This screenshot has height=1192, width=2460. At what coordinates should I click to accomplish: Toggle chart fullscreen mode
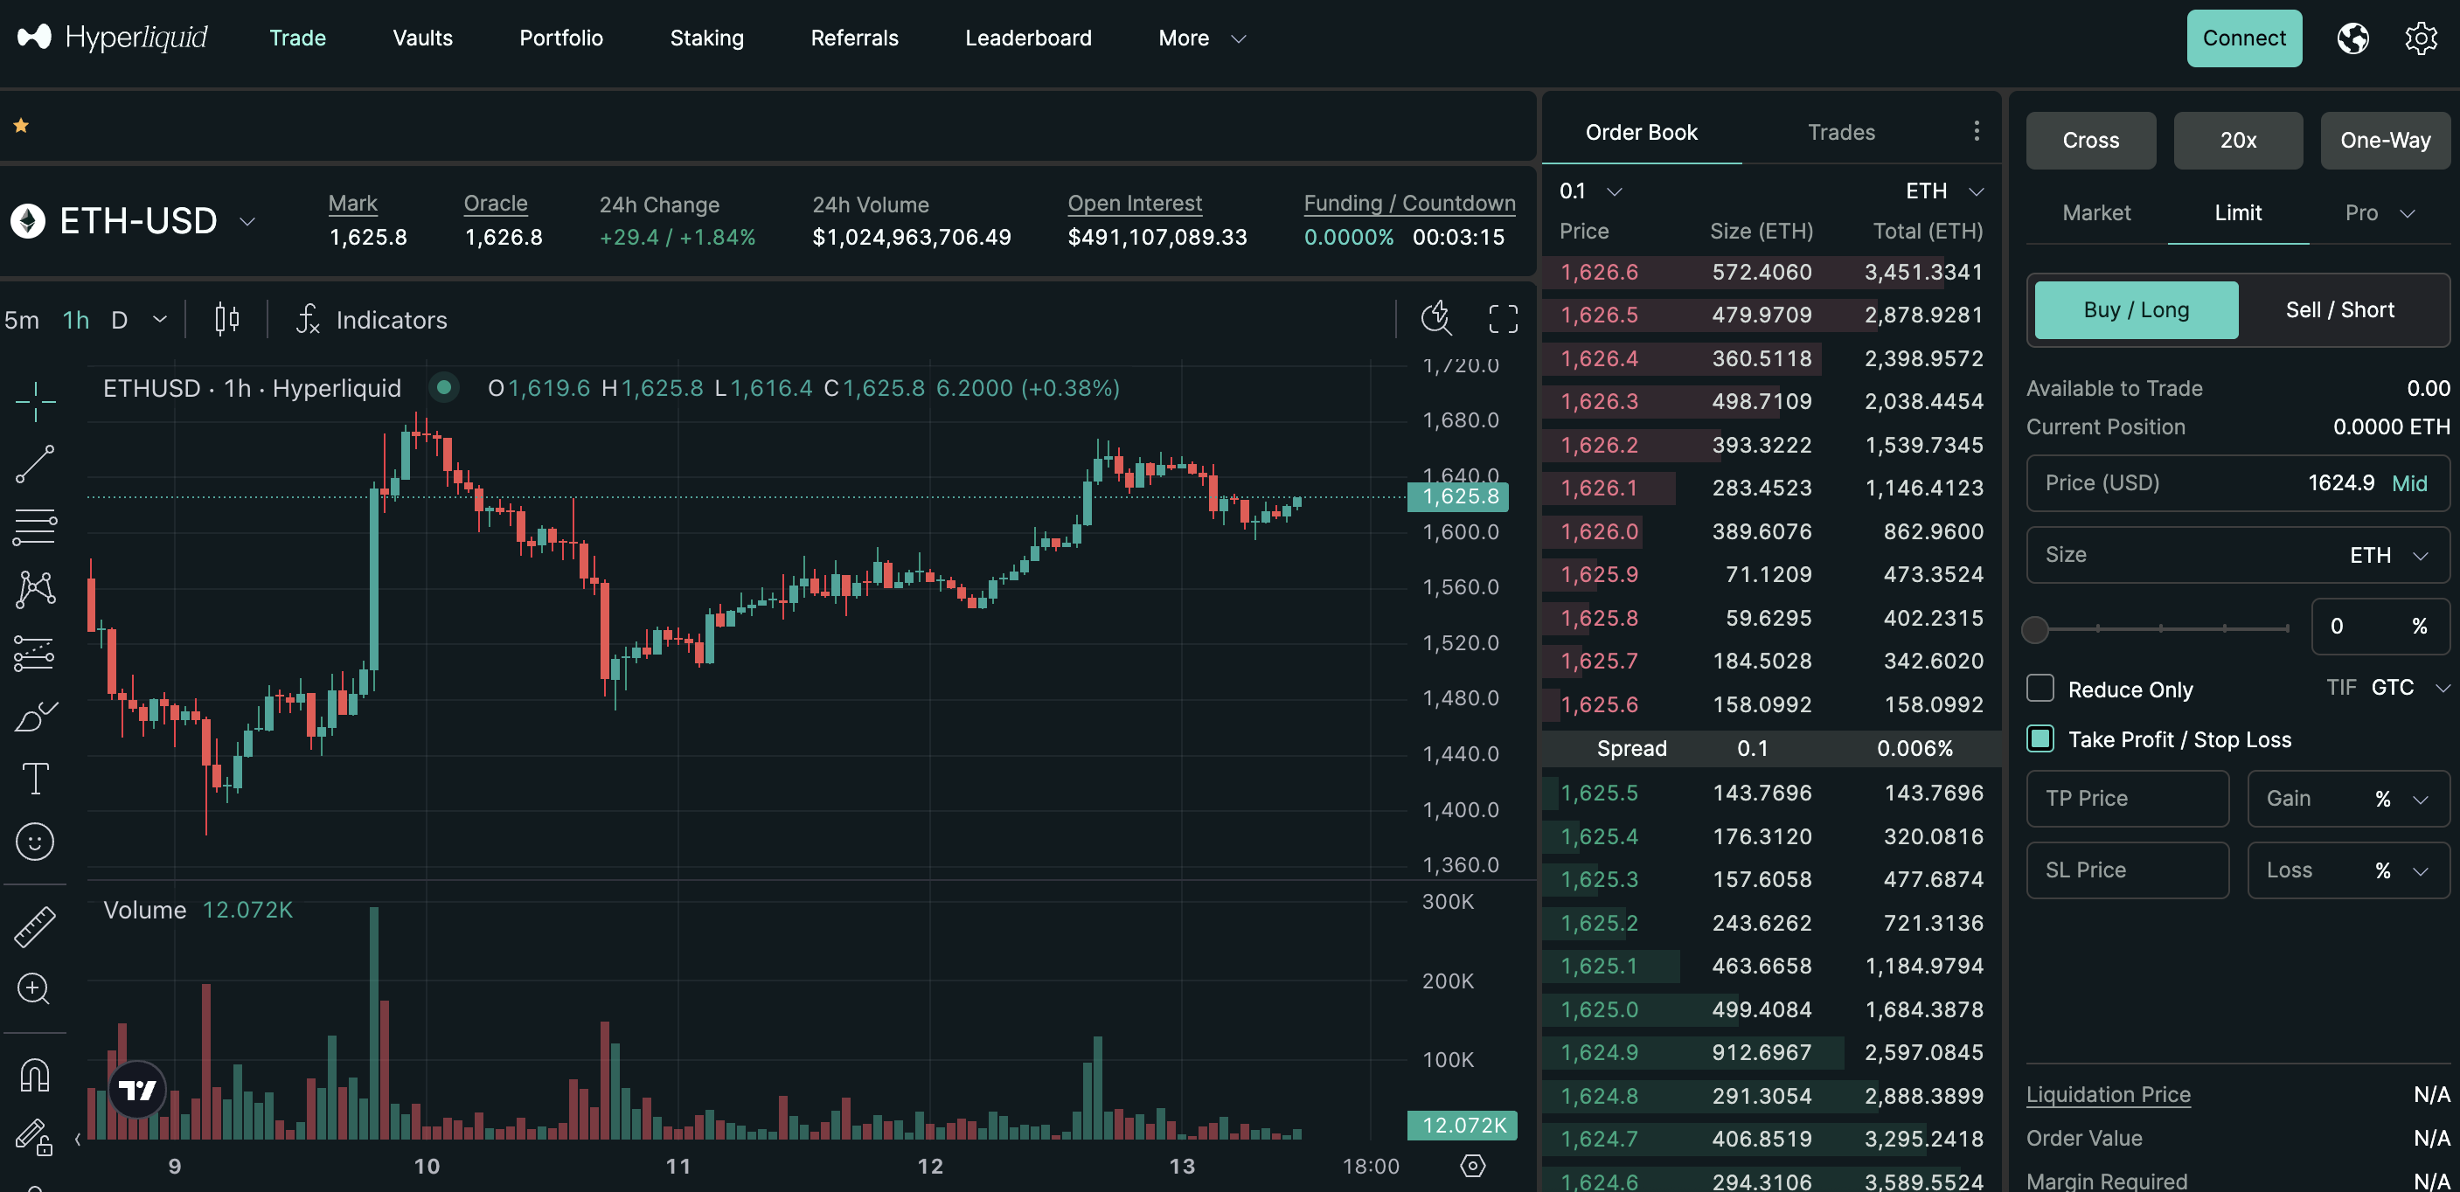pos(1503,319)
